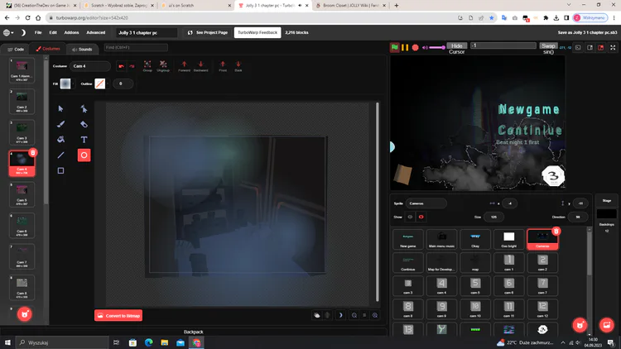Click TurboWarp Feedback button
Image resolution: width=621 pixels, height=349 pixels.
pyautogui.click(x=258, y=32)
